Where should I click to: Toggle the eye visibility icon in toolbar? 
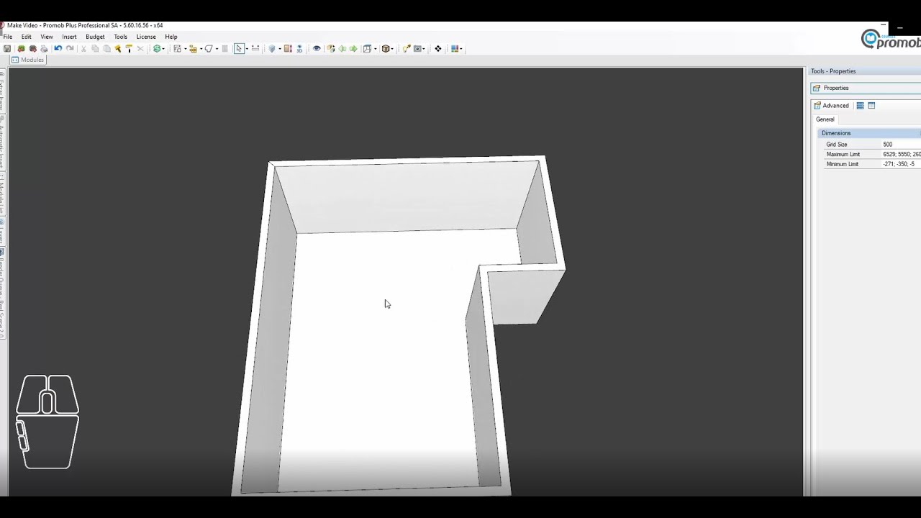[x=317, y=49]
